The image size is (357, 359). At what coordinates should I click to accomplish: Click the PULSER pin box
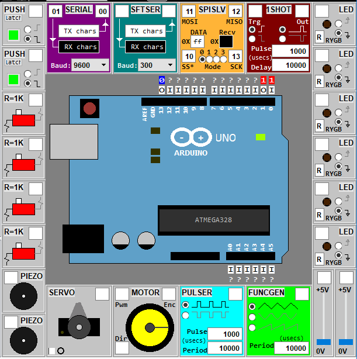coord(235,294)
